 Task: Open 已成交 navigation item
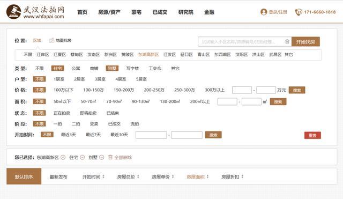click(x=160, y=12)
